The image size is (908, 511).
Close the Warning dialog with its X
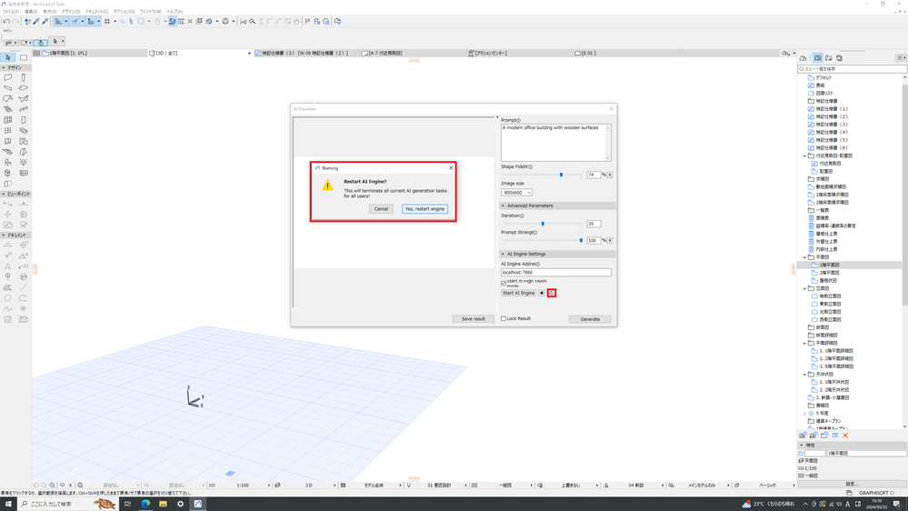(451, 168)
